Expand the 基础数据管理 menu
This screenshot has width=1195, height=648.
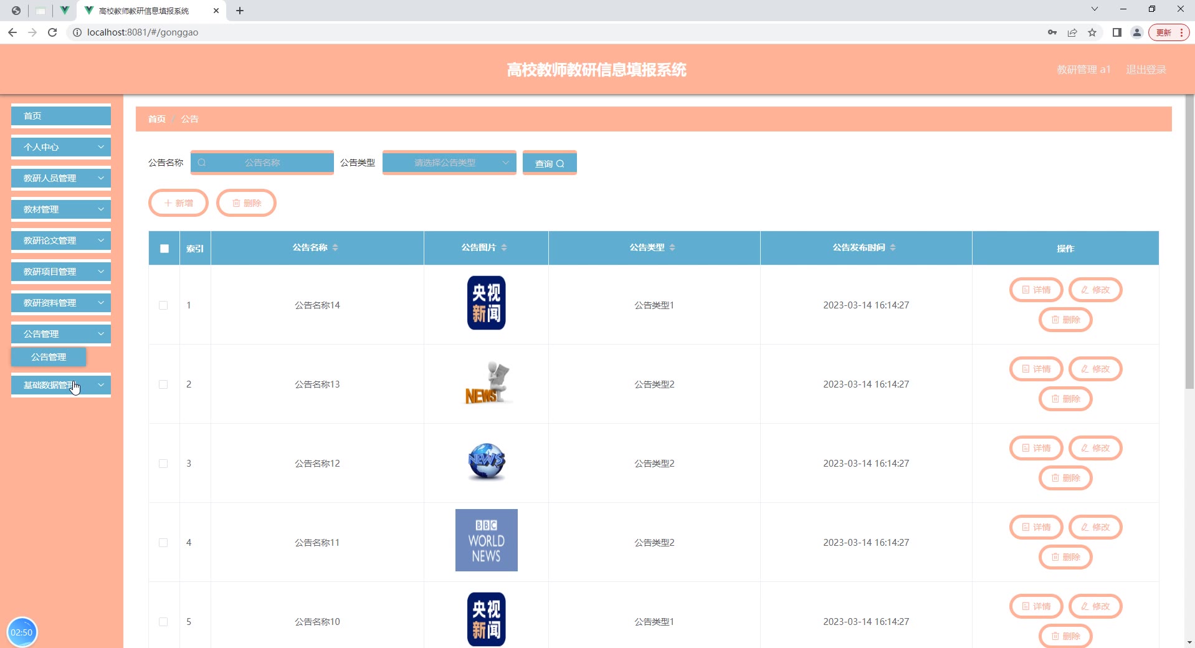[61, 385]
